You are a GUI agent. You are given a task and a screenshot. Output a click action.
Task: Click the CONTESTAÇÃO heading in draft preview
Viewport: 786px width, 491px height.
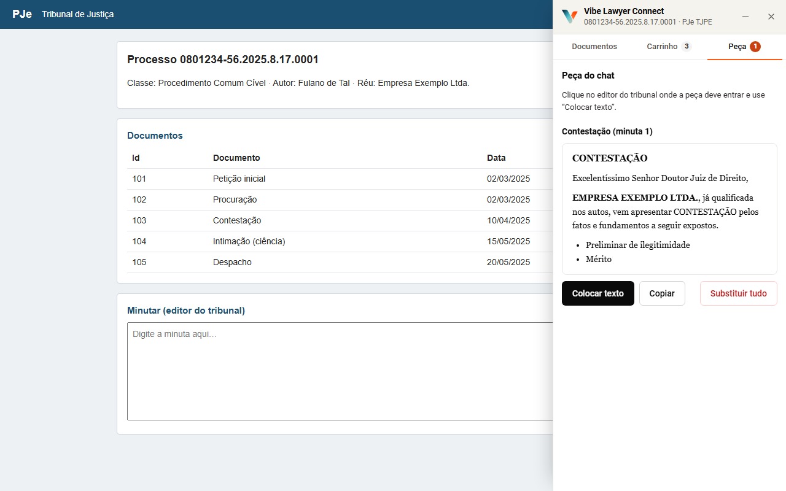(x=610, y=158)
